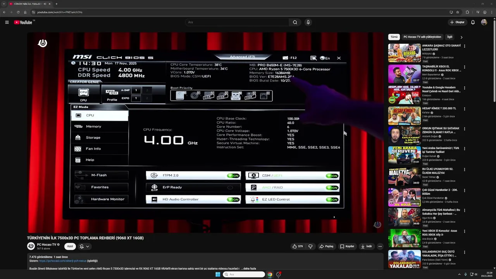Focus the YouTube Ara search field
496x279 pixels.
point(237,22)
